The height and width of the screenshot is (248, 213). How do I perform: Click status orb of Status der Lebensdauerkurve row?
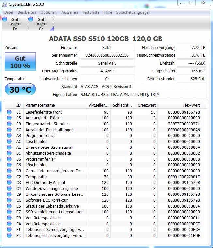9,206
